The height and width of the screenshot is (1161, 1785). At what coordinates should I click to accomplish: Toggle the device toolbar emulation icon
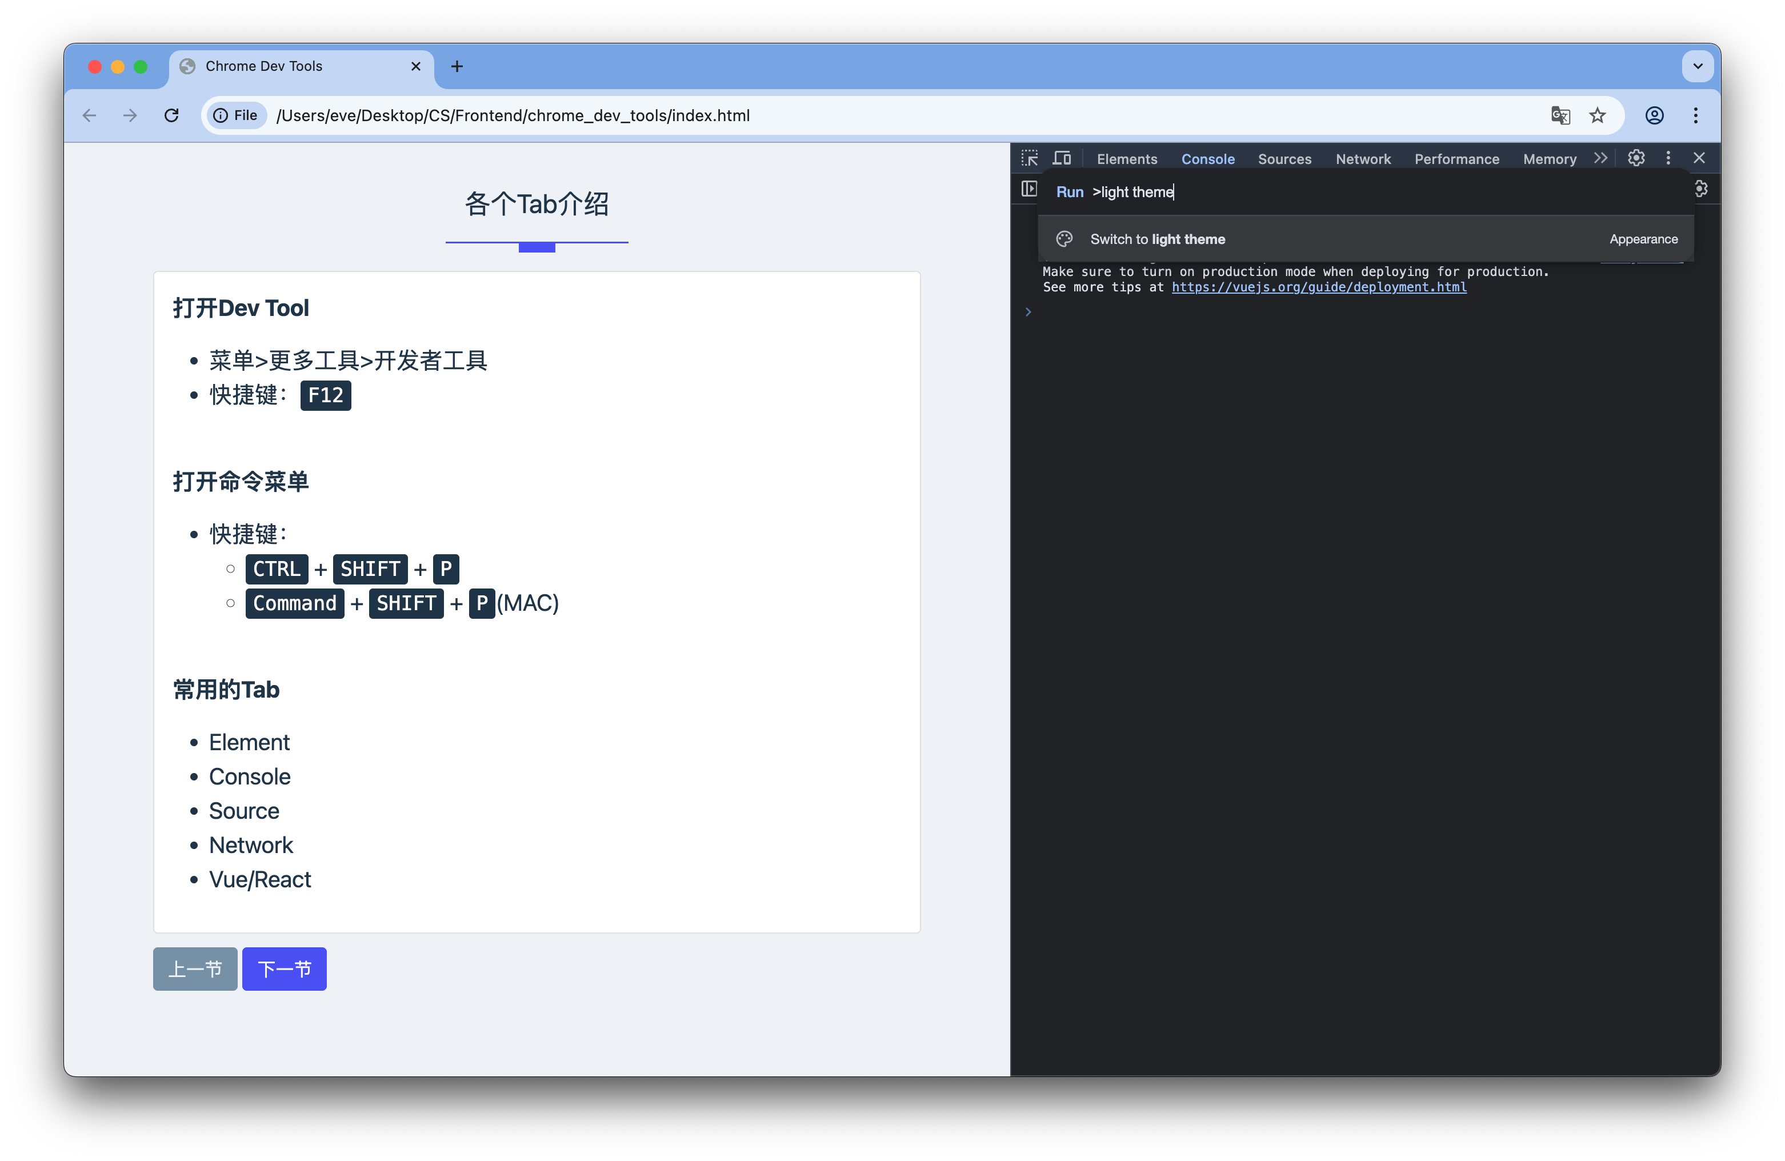tap(1062, 158)
